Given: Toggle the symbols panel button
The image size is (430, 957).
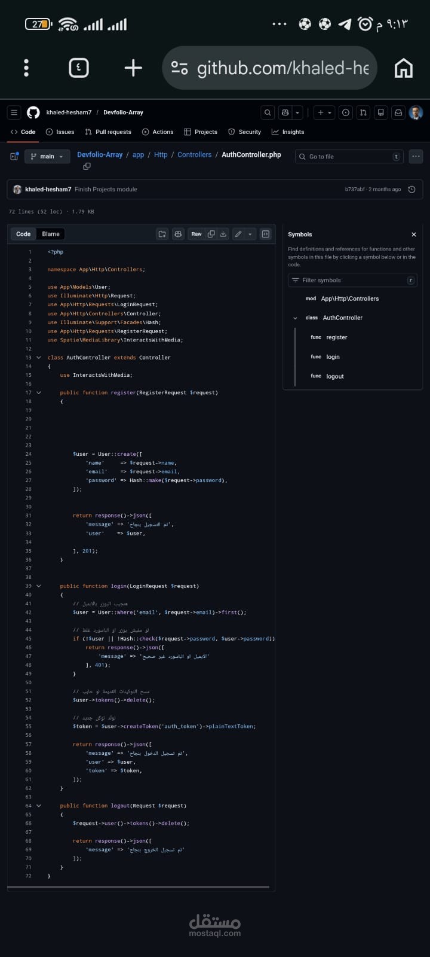Looking at the screenshot, I should (266, 234).
